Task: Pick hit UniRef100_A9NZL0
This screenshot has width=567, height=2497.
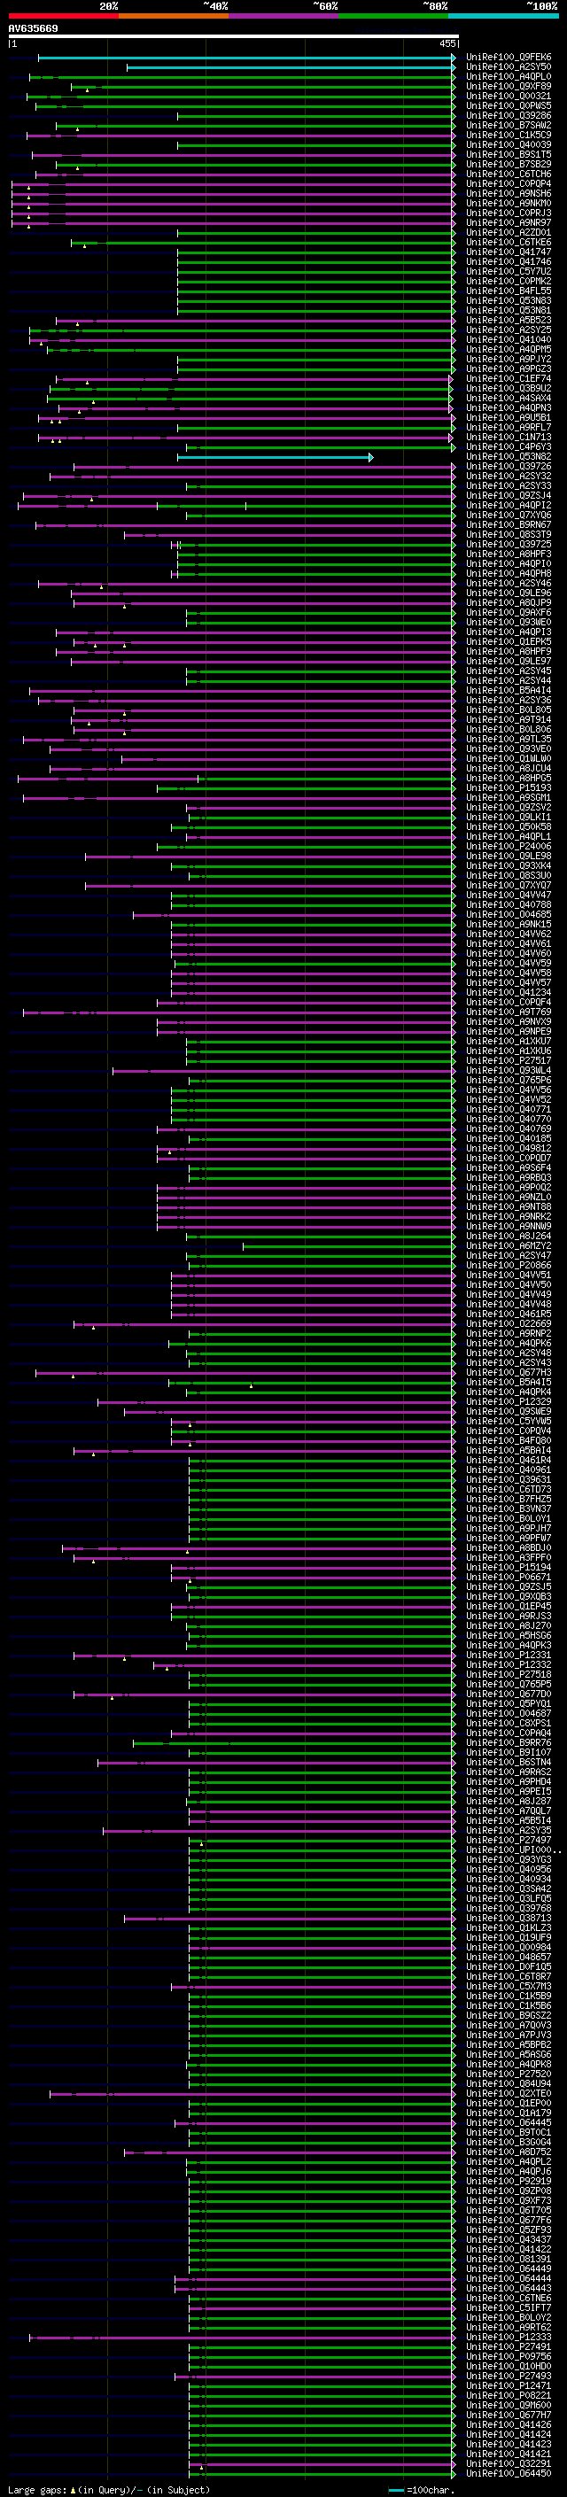Action: pos(509,1198)
